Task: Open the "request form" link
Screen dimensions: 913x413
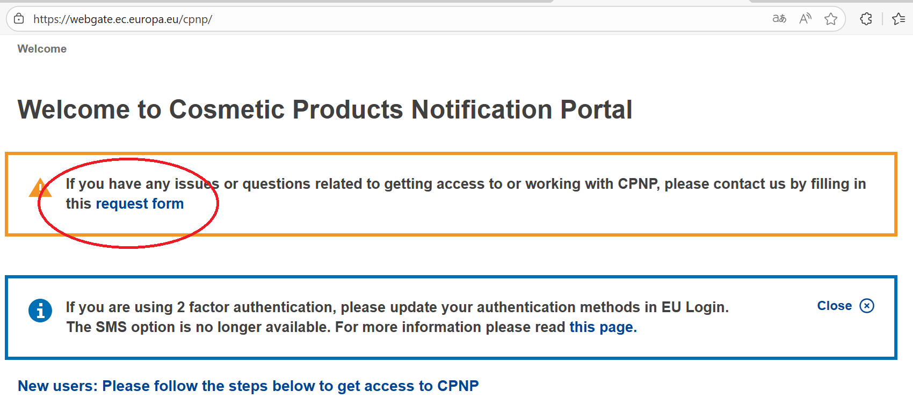Action: tap(140, 204)
